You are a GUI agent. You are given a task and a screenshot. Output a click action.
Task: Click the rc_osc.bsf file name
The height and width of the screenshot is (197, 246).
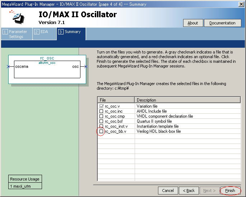[x=114, y=121]
